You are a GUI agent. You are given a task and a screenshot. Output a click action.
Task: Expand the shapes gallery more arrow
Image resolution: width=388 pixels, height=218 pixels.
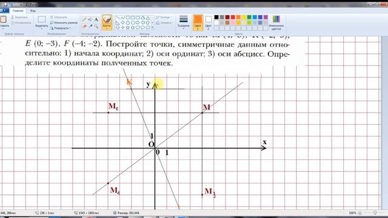click(x=152, y=27)
